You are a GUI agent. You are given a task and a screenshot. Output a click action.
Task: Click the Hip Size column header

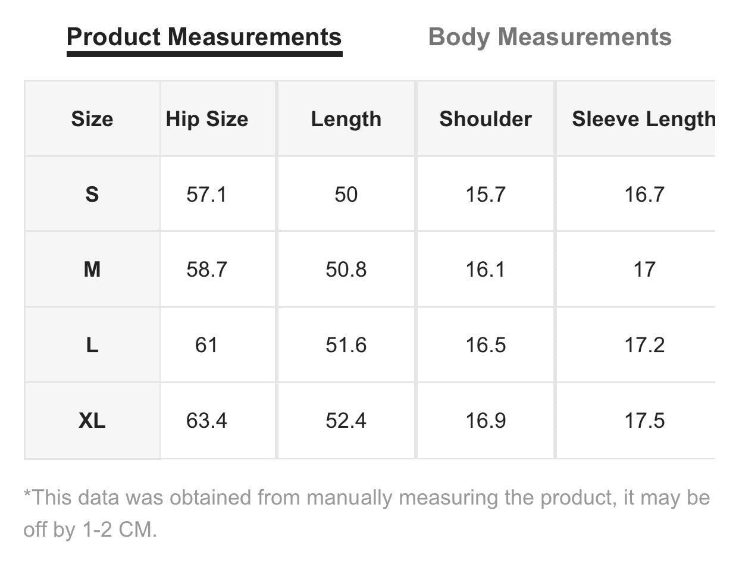point(206,119)
